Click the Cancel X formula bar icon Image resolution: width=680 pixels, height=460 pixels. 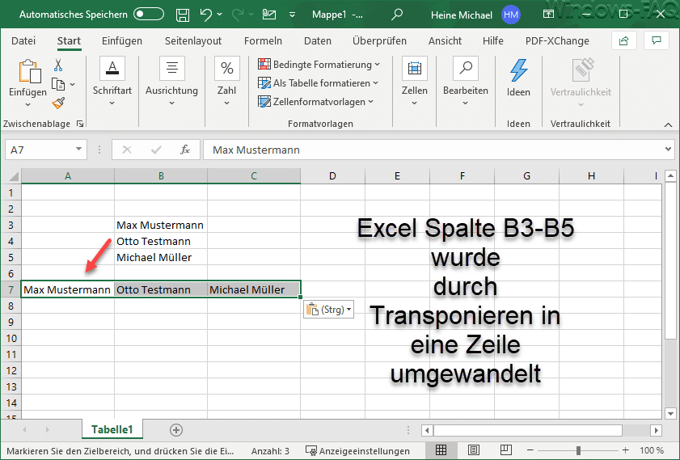click(127, 150)
